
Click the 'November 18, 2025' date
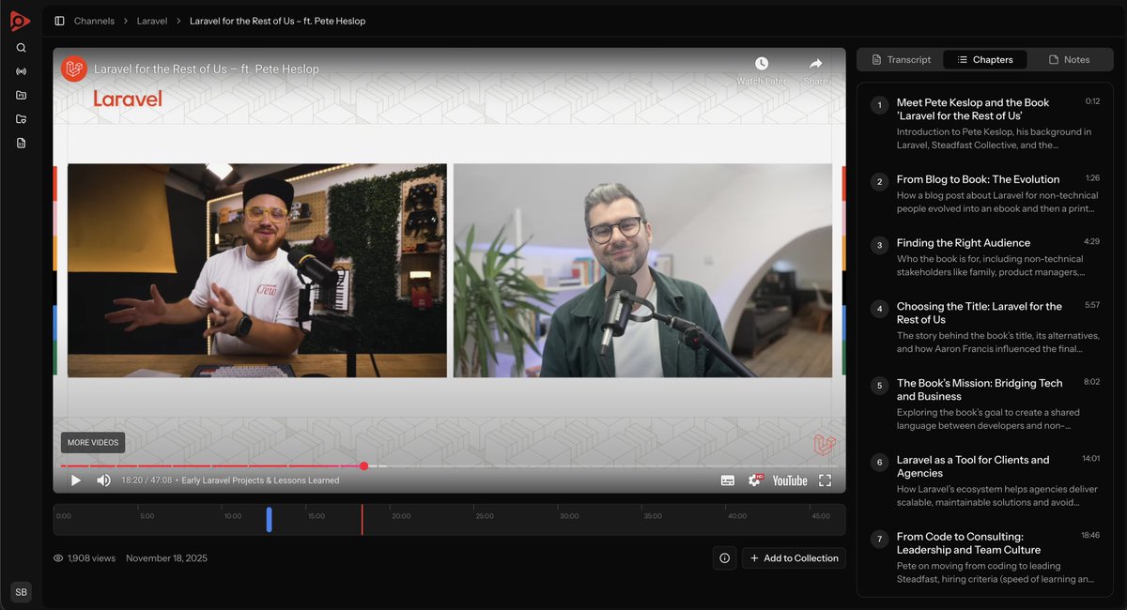[x=166, y=558]
